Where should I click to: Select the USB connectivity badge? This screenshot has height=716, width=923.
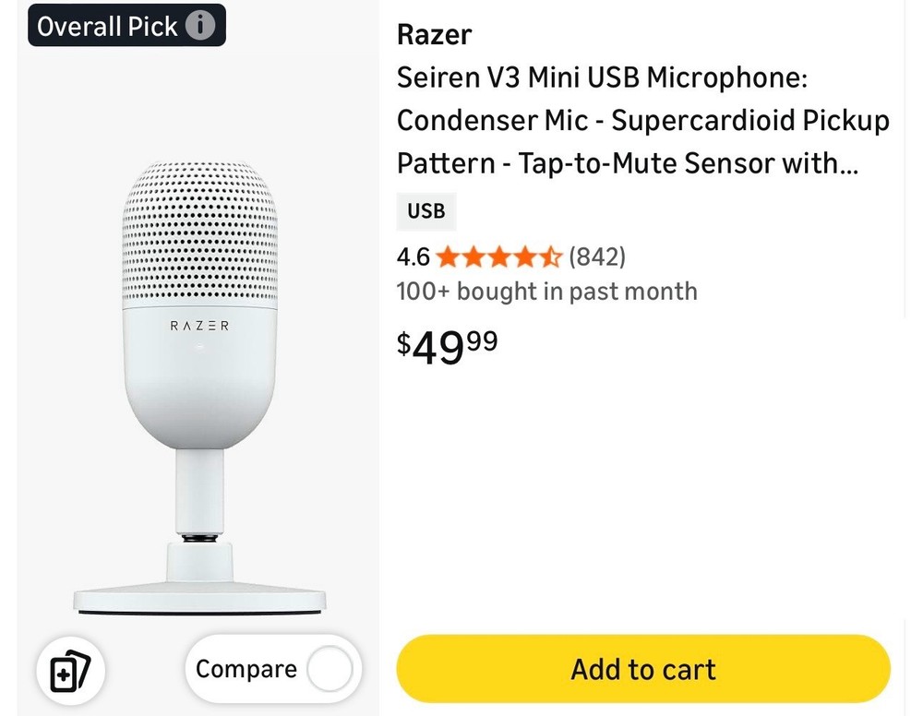coord(426,211)
